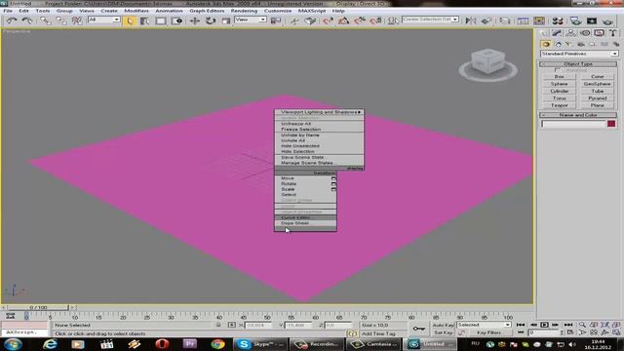Click the Bind to Space Warp icon
This screenshot has width=624, height=351.
77,20
